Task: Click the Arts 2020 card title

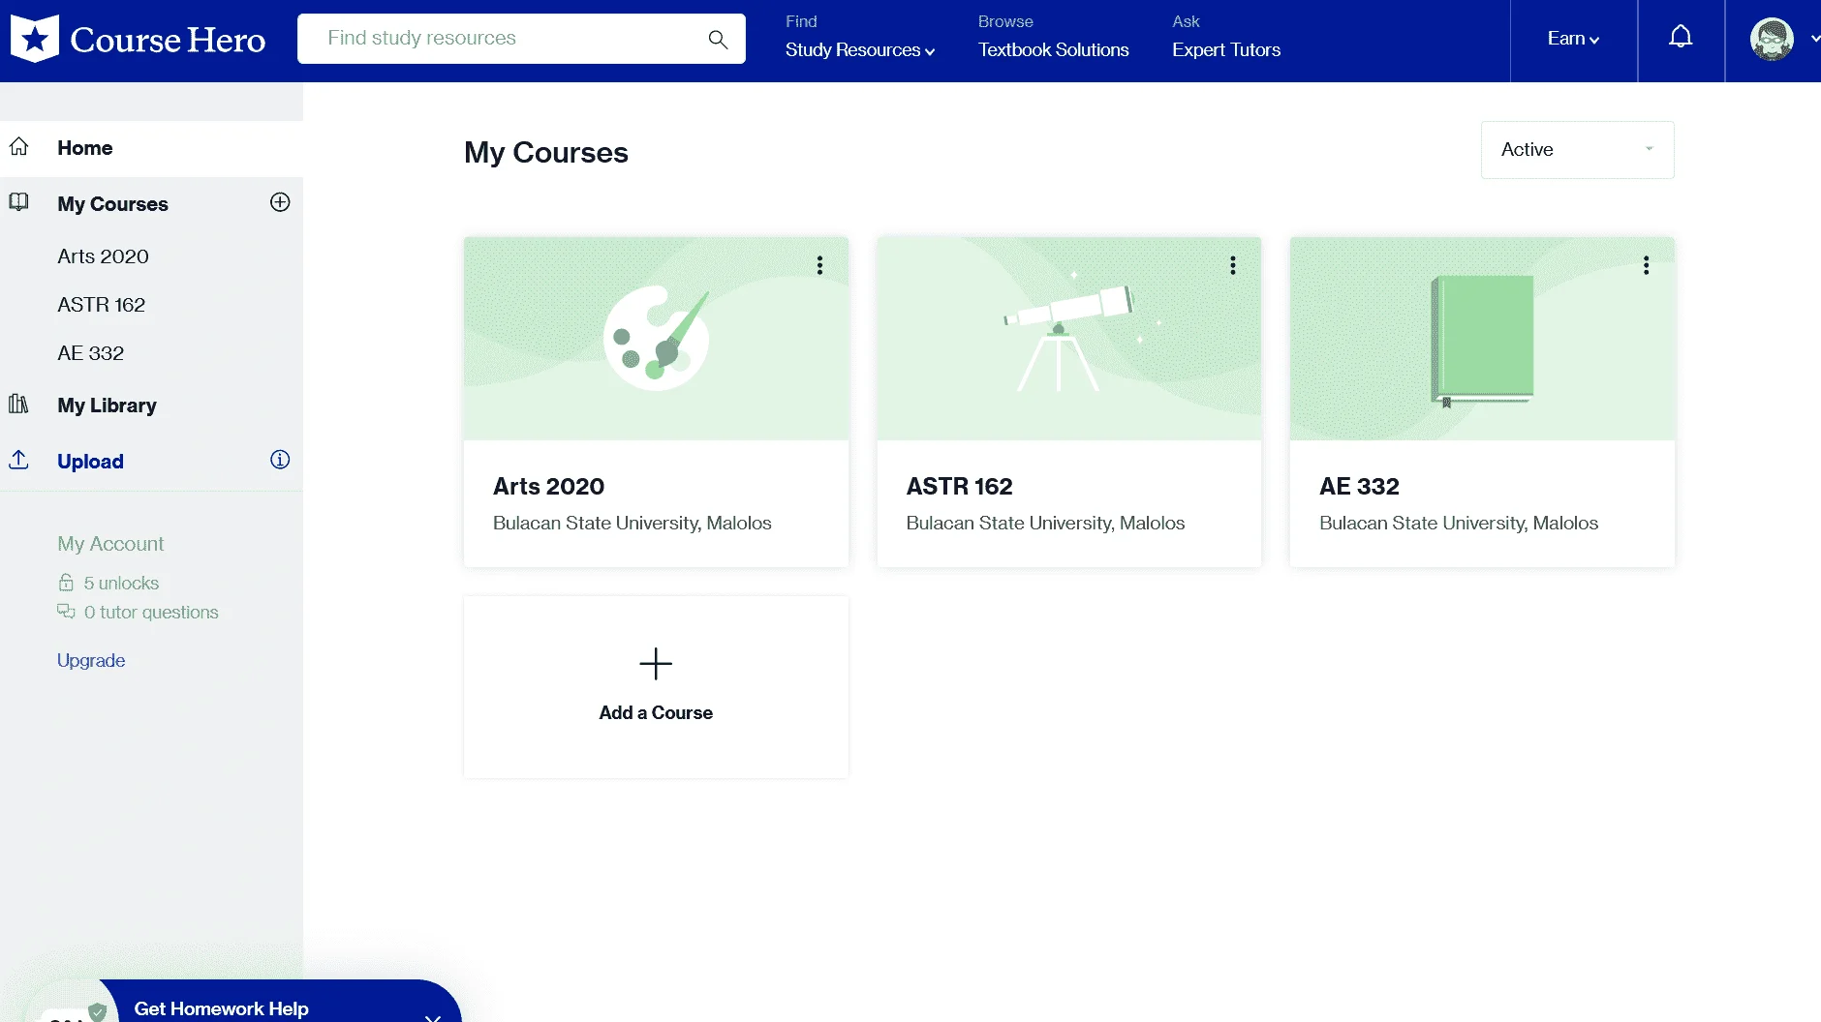Action: [548, 486]
